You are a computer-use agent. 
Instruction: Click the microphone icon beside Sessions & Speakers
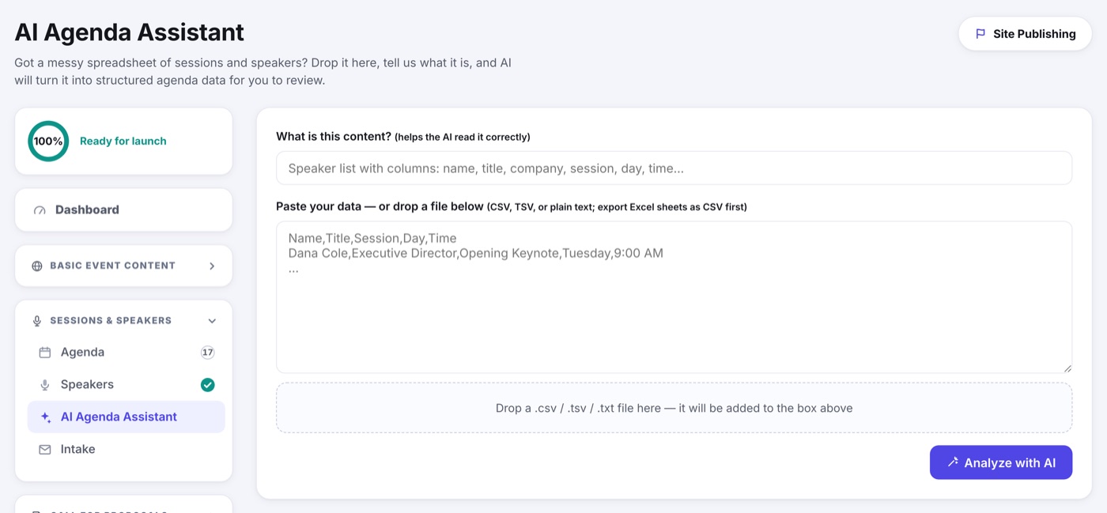click(x=37, y=321)
